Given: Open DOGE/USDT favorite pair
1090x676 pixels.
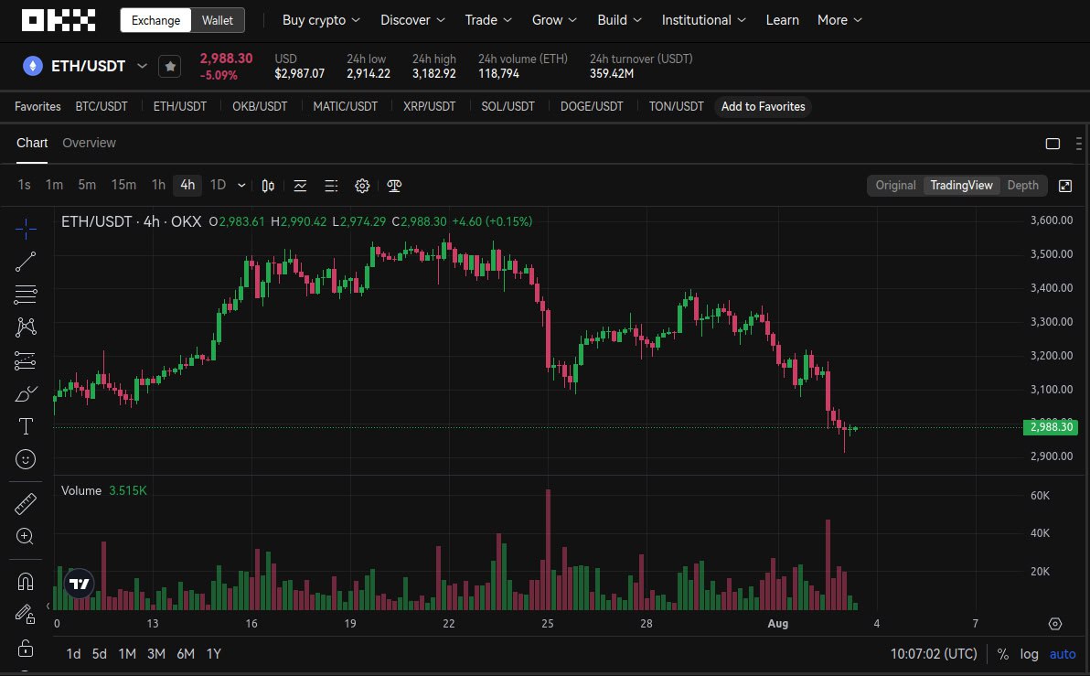Looking at the screenshot, I should point(592,106).
